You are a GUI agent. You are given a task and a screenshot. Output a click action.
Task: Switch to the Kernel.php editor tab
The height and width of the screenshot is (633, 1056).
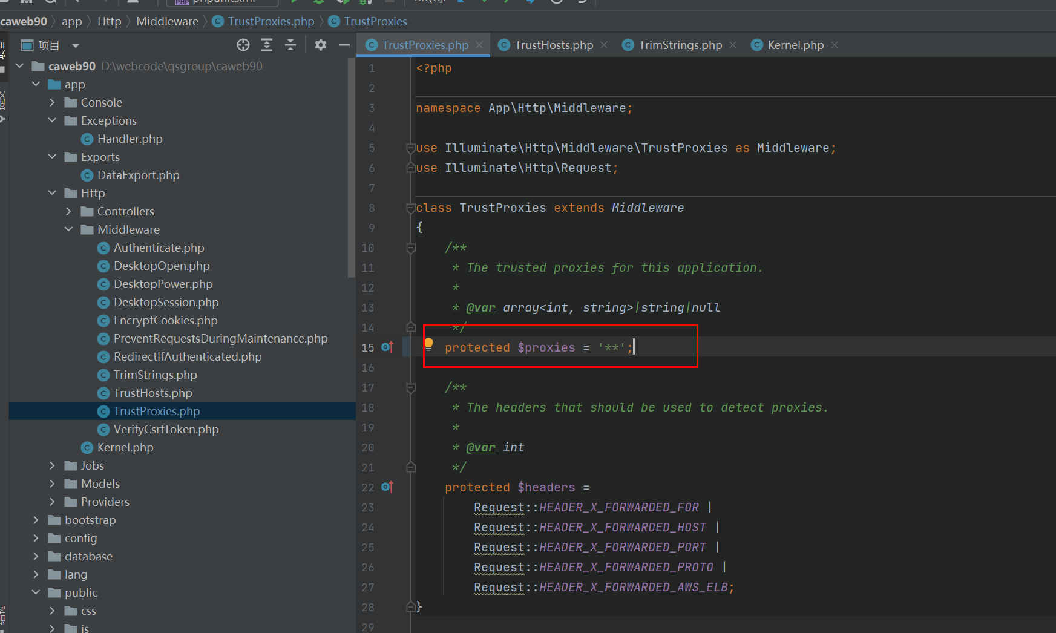795,45
